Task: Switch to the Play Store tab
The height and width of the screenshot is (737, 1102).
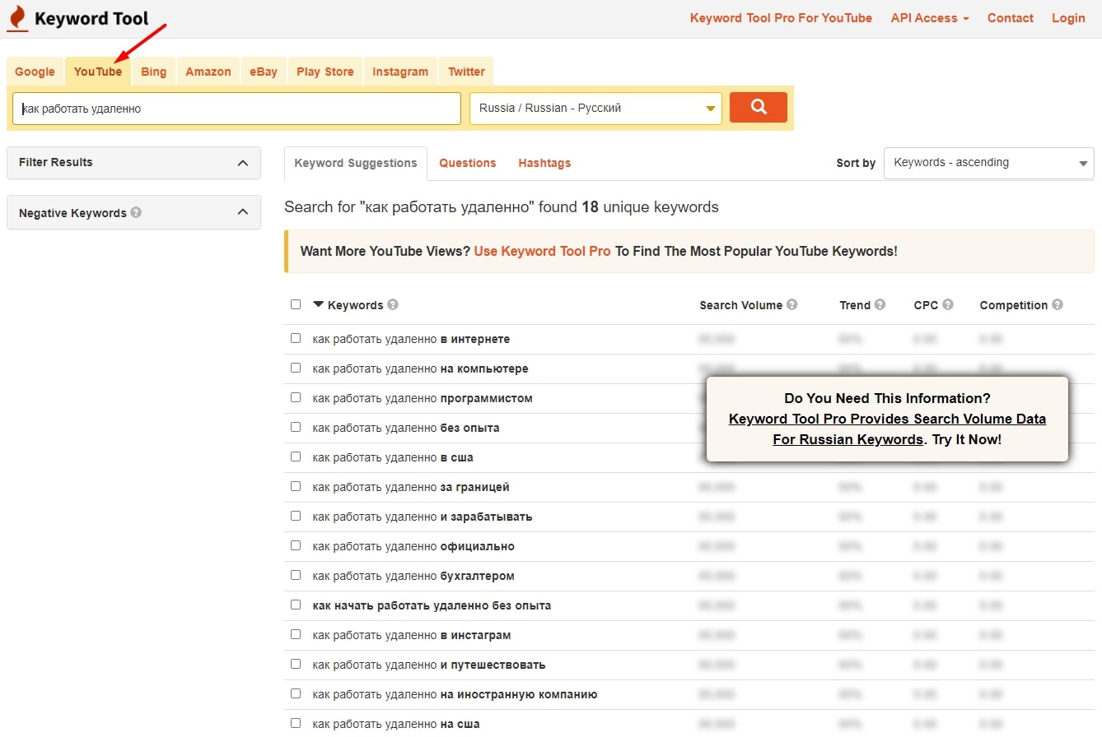Action: (325, 72)
